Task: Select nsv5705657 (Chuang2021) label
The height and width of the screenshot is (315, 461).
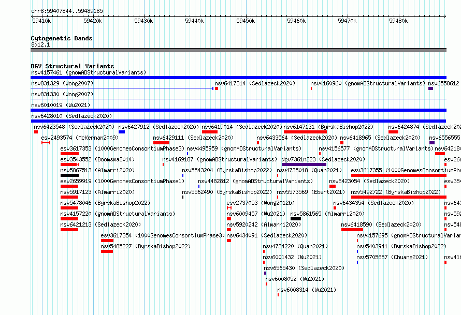Action: pos(392,257)
